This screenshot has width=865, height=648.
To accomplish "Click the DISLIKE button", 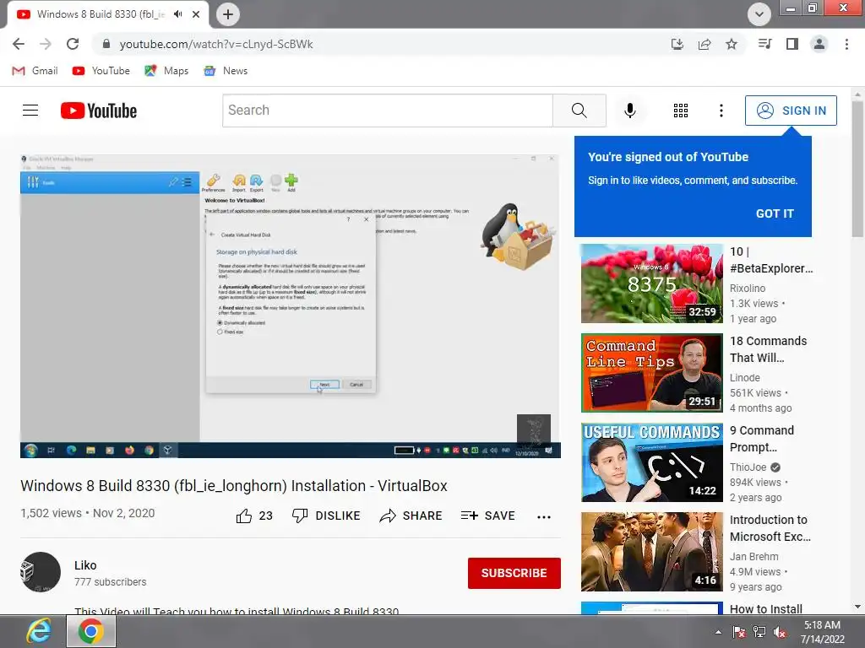I will pyautogui.click(x=326, y=516).
